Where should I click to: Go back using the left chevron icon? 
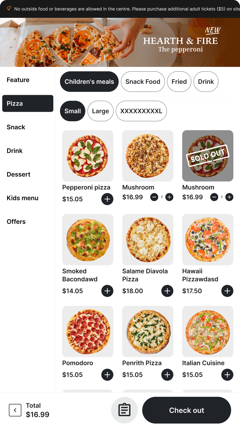click(15, 410)
